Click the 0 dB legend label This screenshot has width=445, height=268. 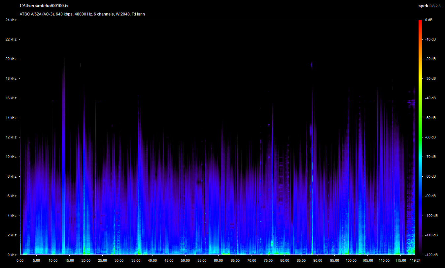(428, 20)
